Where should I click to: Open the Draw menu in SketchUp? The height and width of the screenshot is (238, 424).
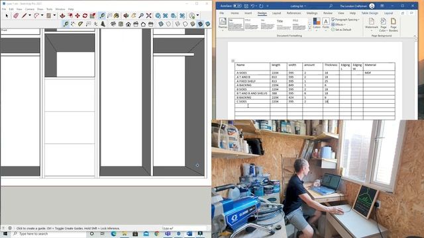click(40, 9)
